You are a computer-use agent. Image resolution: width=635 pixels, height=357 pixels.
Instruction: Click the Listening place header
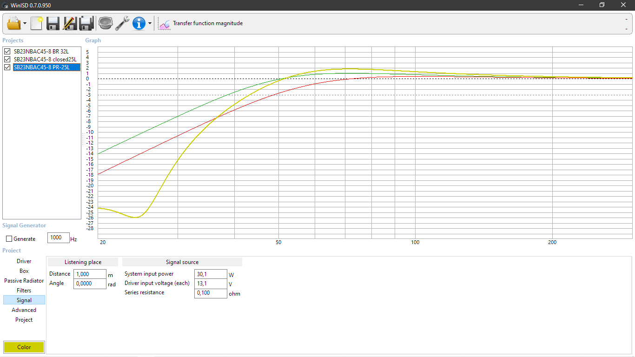click(x=83, y=262)
